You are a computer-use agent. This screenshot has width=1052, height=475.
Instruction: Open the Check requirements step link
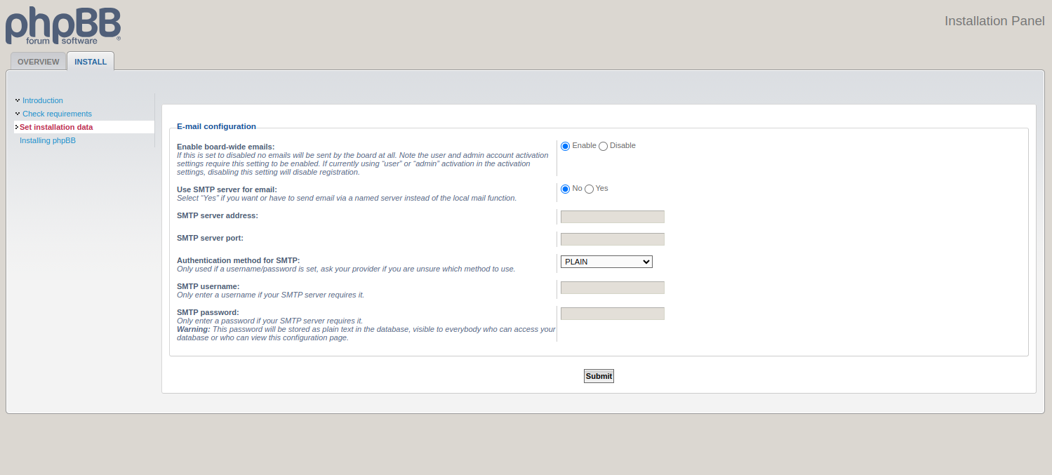(57, 114)
